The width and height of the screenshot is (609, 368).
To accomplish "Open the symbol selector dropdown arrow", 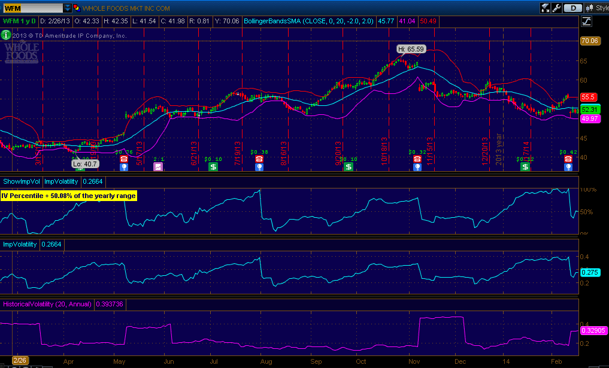I will 67,8.
